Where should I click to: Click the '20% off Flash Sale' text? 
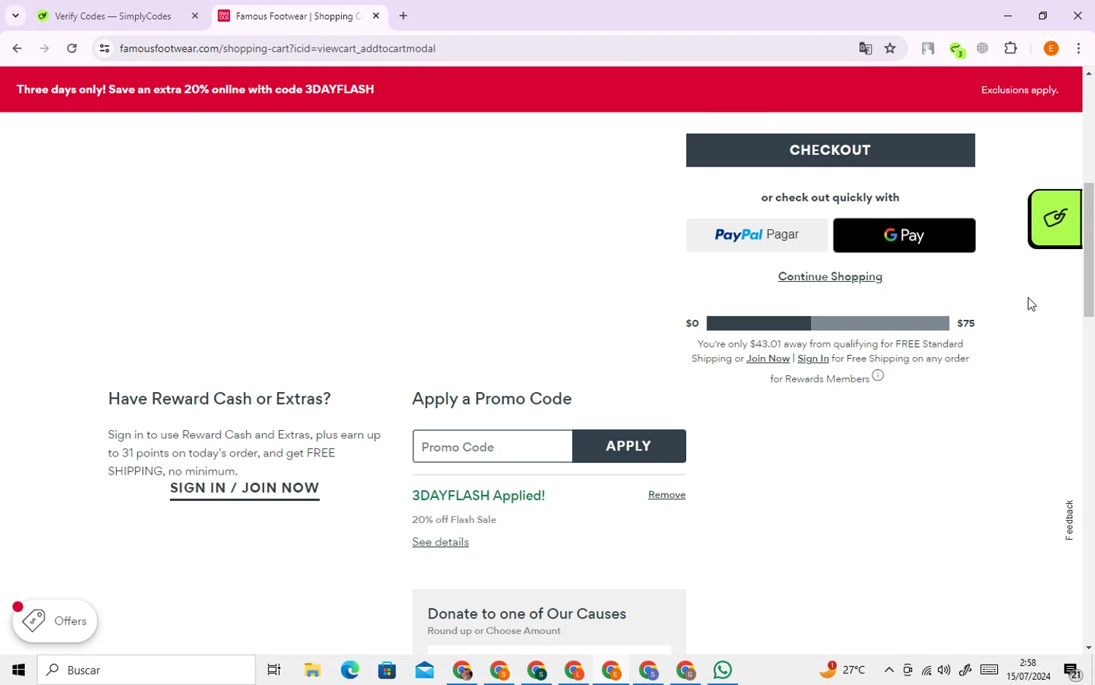454,519
